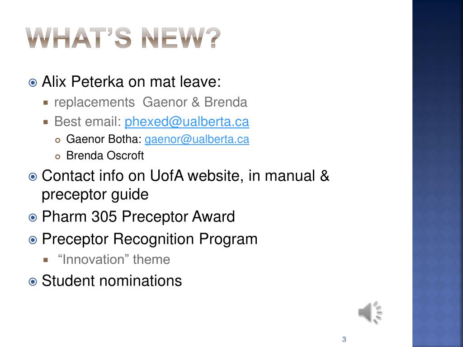Viewport: 463px width, 347px height.
Task: Click square bullet beside Best email
Action: (x=46, y=122)
